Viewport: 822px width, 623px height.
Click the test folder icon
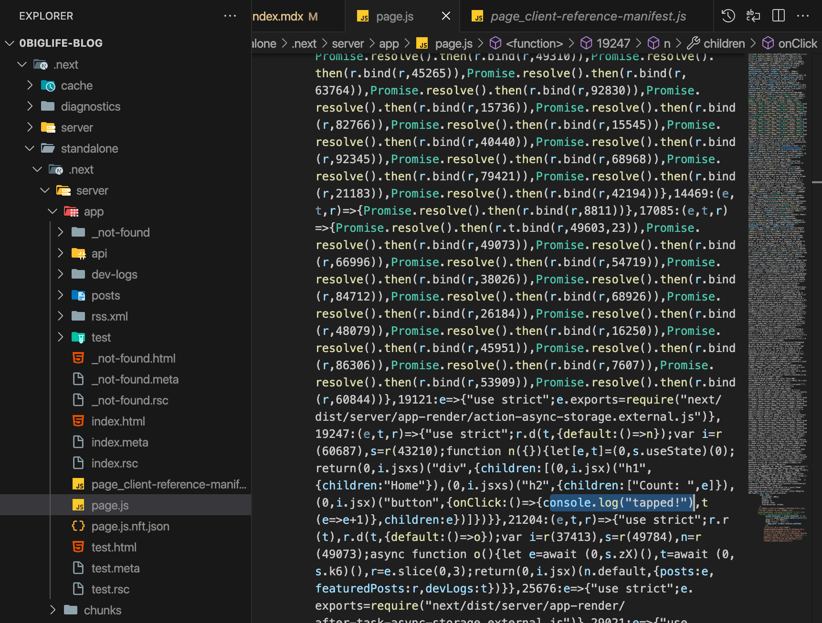[x=78, y=337]
